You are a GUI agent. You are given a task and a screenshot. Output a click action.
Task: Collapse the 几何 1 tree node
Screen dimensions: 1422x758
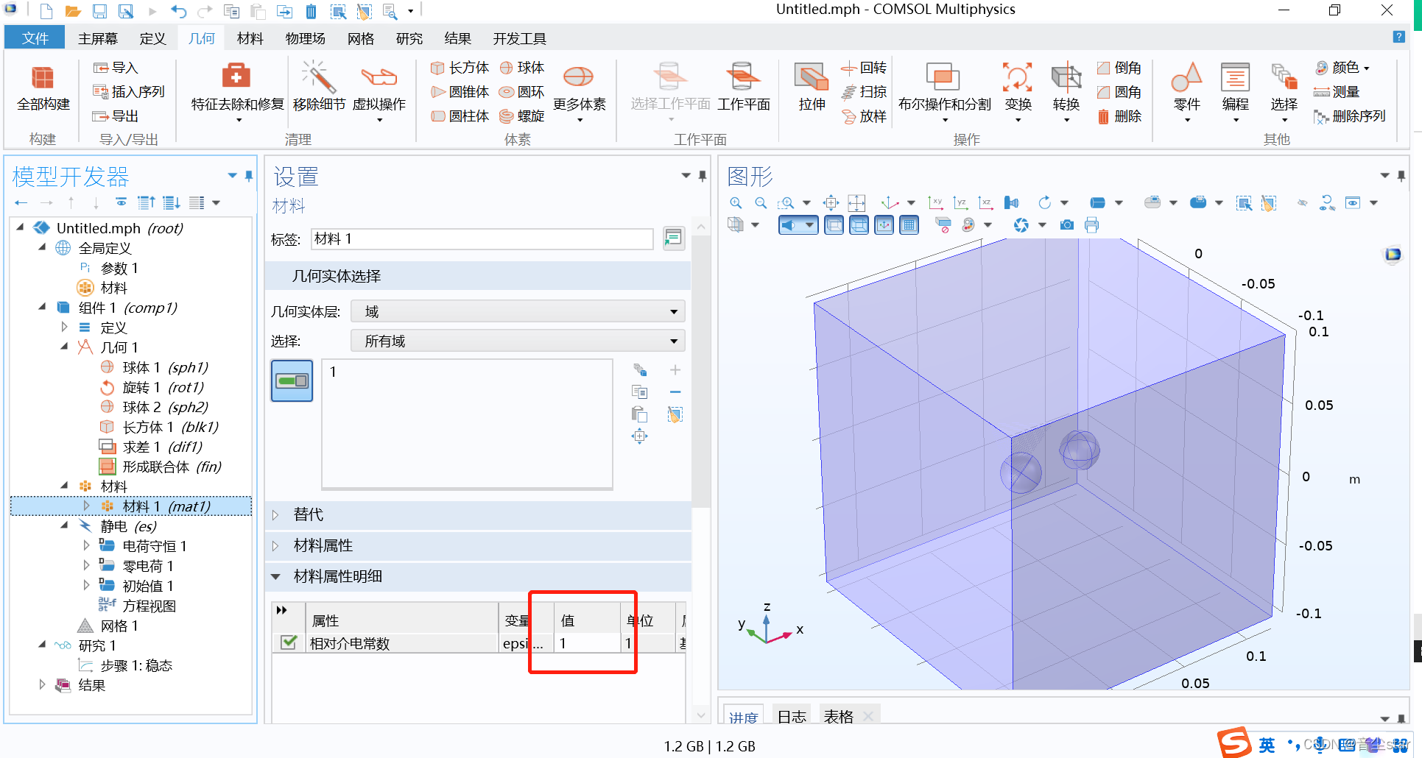click(64, 347)
